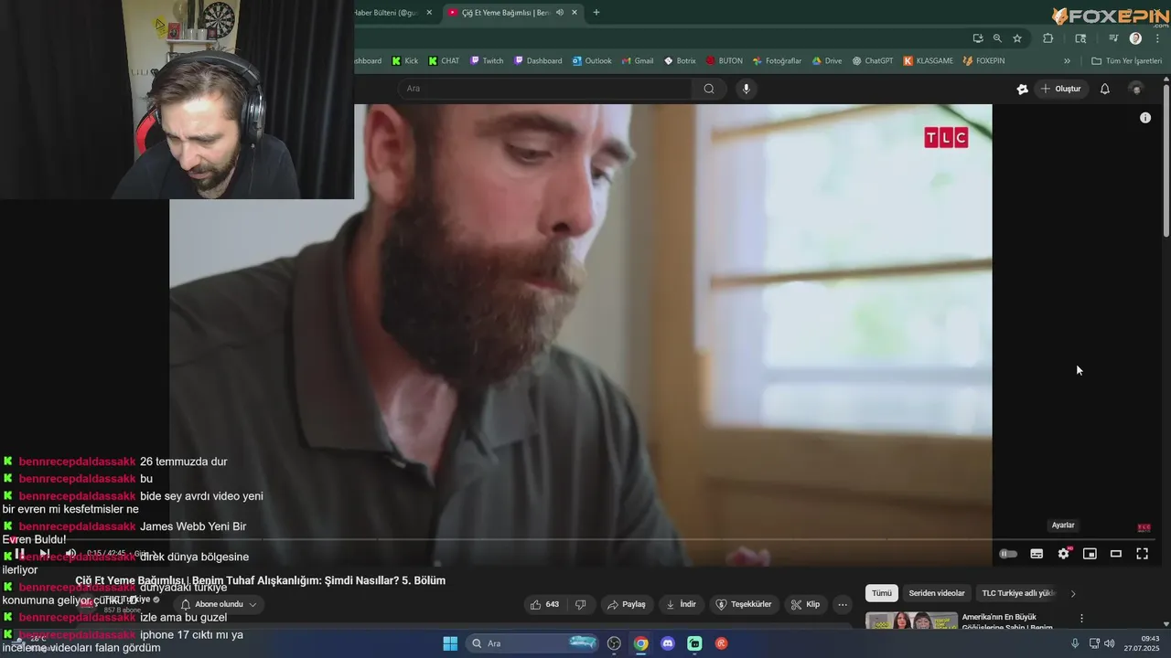Open the KLASGAME bookmark
Screen dimensions: 1171x658
(928, 61)
